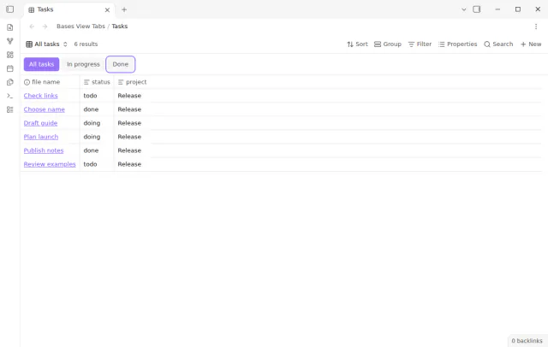This screenshot has width=548, height=347.
Task: Click the 6 results count
Action: [86, 44]
